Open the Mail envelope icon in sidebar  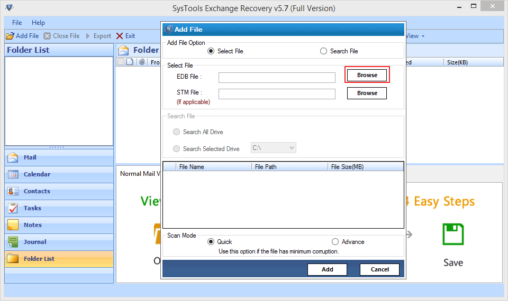pos(13,157)
